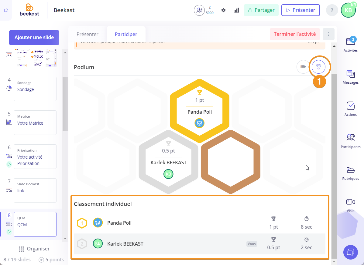364x265 pixels.
Task: Select the link slide 7
Action: [x=35, y=190]
